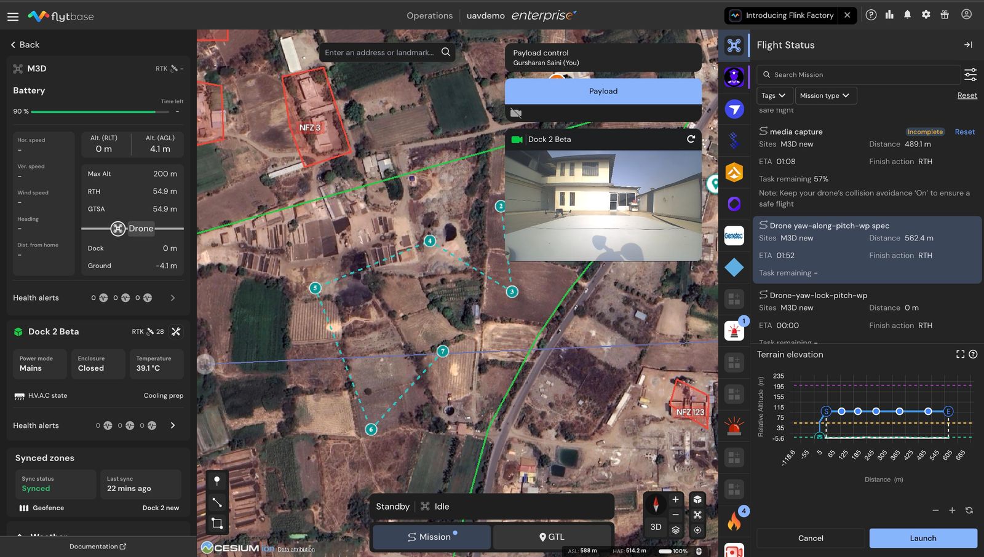The height and width of the screenshot is (557, 984).
Task: Open the orange hexagon sidebar app icon
Action: (734, 173)
